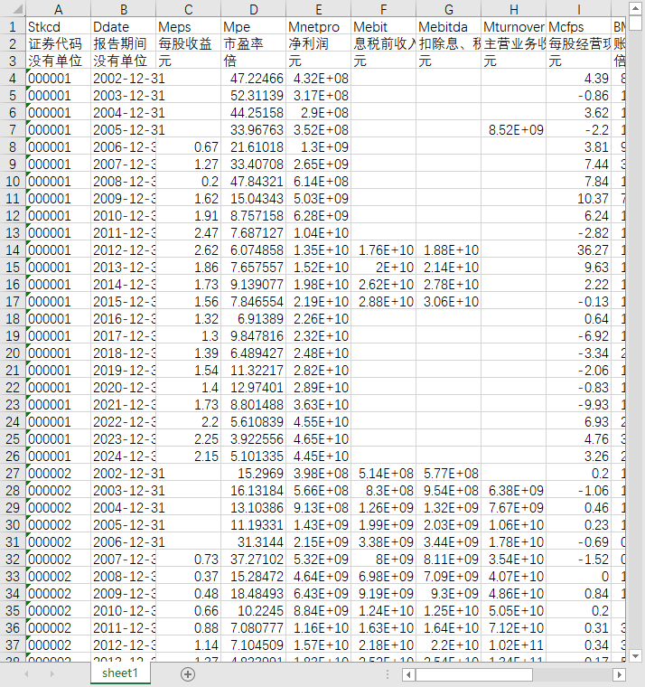Select the Mnetpro header cell
Viewport: 645px width, 687px height.
[x=318, y=27]
